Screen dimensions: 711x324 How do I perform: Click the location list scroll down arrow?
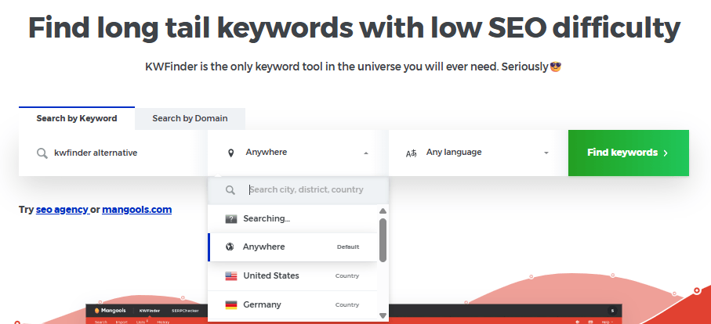coord(383,315)
